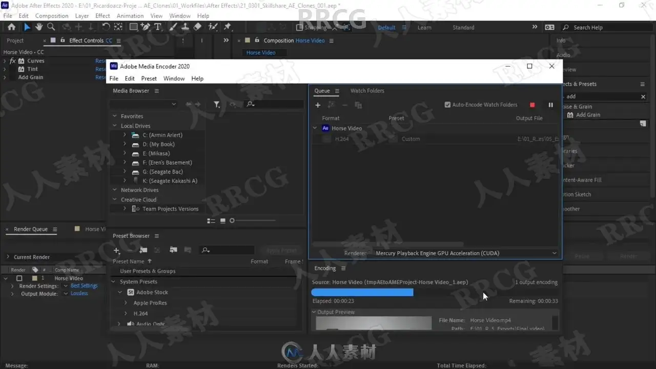Image resolution: width=656 pixels, height=369 pixels.
Task: Select the Pen tool in After Effects
Action: [146, 27]
